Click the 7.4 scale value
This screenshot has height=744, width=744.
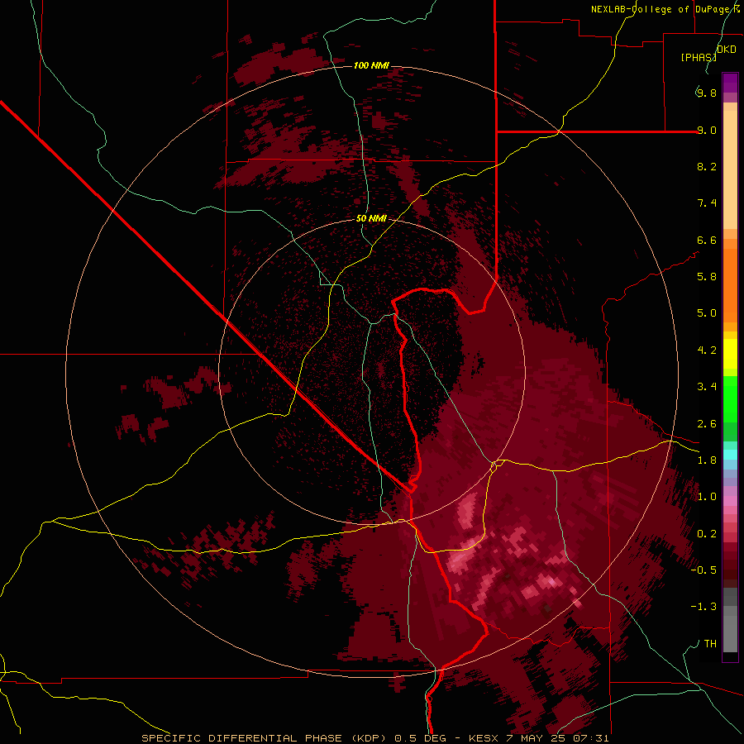tap(707, 203)
